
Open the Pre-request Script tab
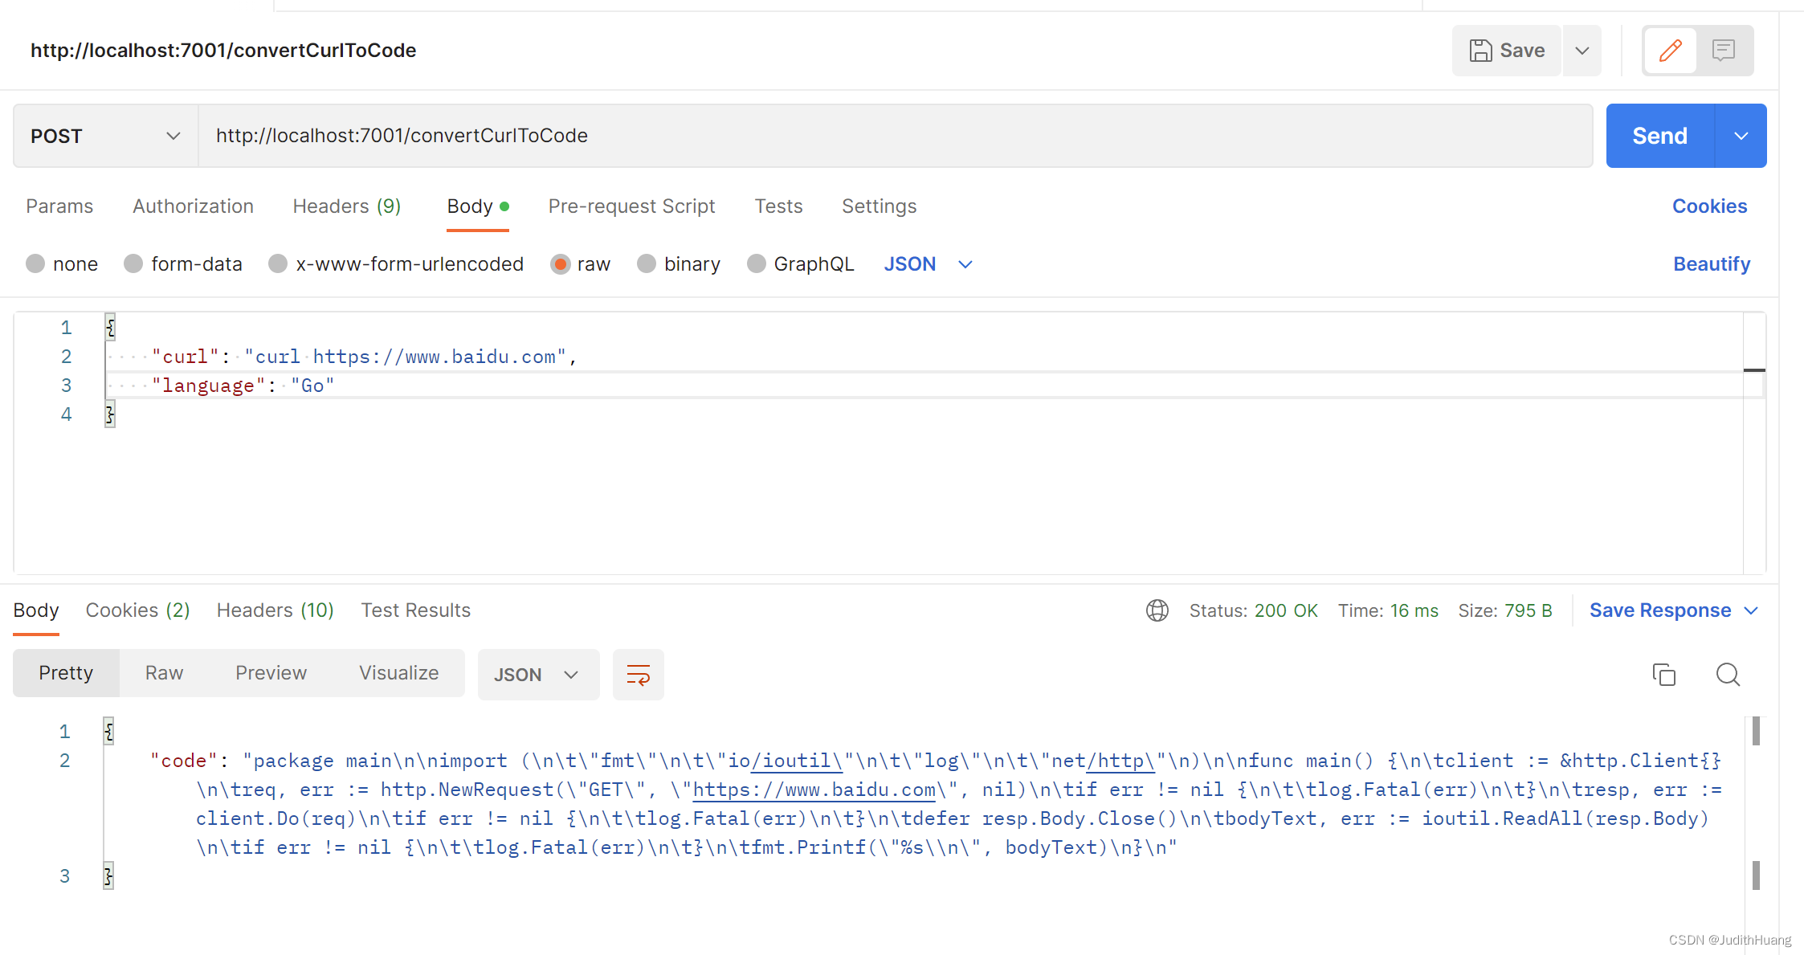pyautogui.click(x=631, y=206)
